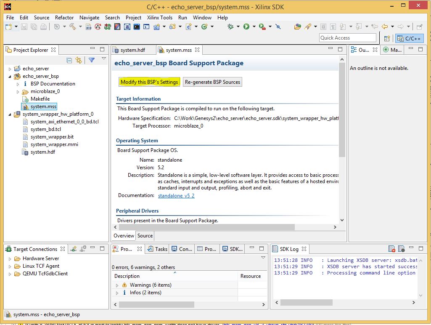Click the Clear Log icon in SDK Log
This screenshot has width=431, height=325.
[392, 249]
